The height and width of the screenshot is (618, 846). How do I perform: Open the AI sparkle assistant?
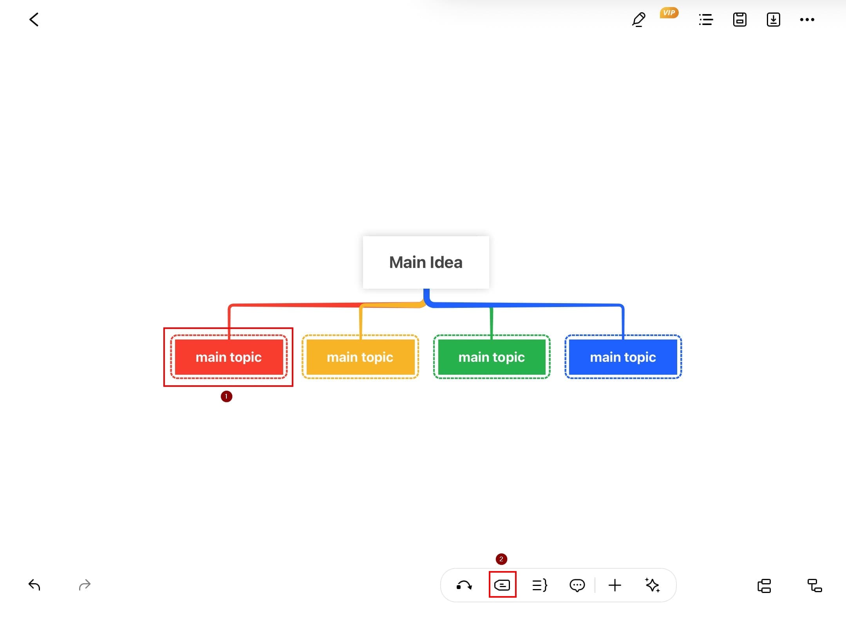pyautogui.click(x=653, y=586)
